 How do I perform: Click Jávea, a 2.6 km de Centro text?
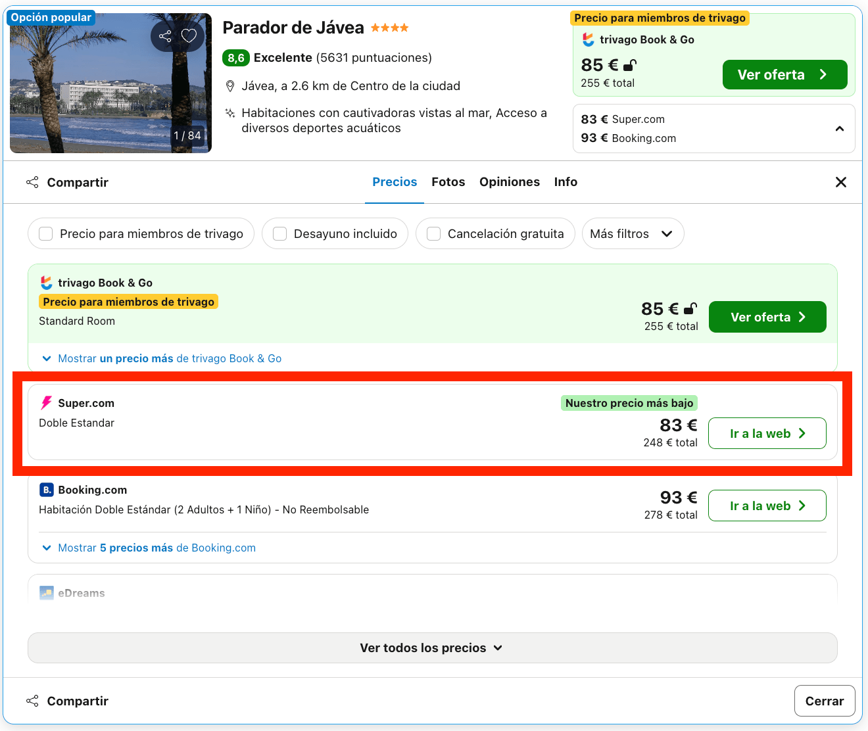[x=350, y=86]
